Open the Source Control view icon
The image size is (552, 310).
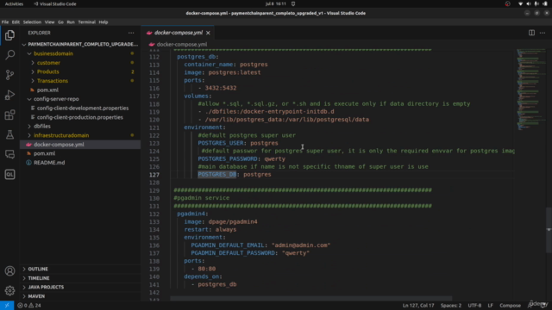pyautogui.click(x=9, y=75)
